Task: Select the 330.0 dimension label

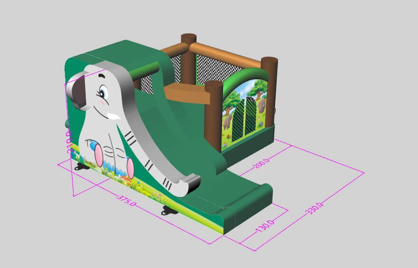Action: pos(316,208)
